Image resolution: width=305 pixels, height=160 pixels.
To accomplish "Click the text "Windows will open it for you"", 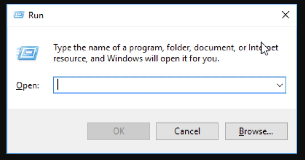I will point(163,58).
